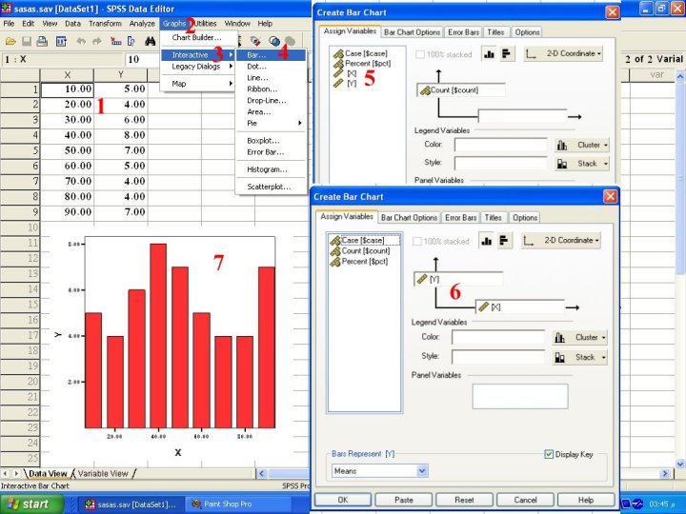Click the Y column header
The image size is (686, 514).
point(121,75)
